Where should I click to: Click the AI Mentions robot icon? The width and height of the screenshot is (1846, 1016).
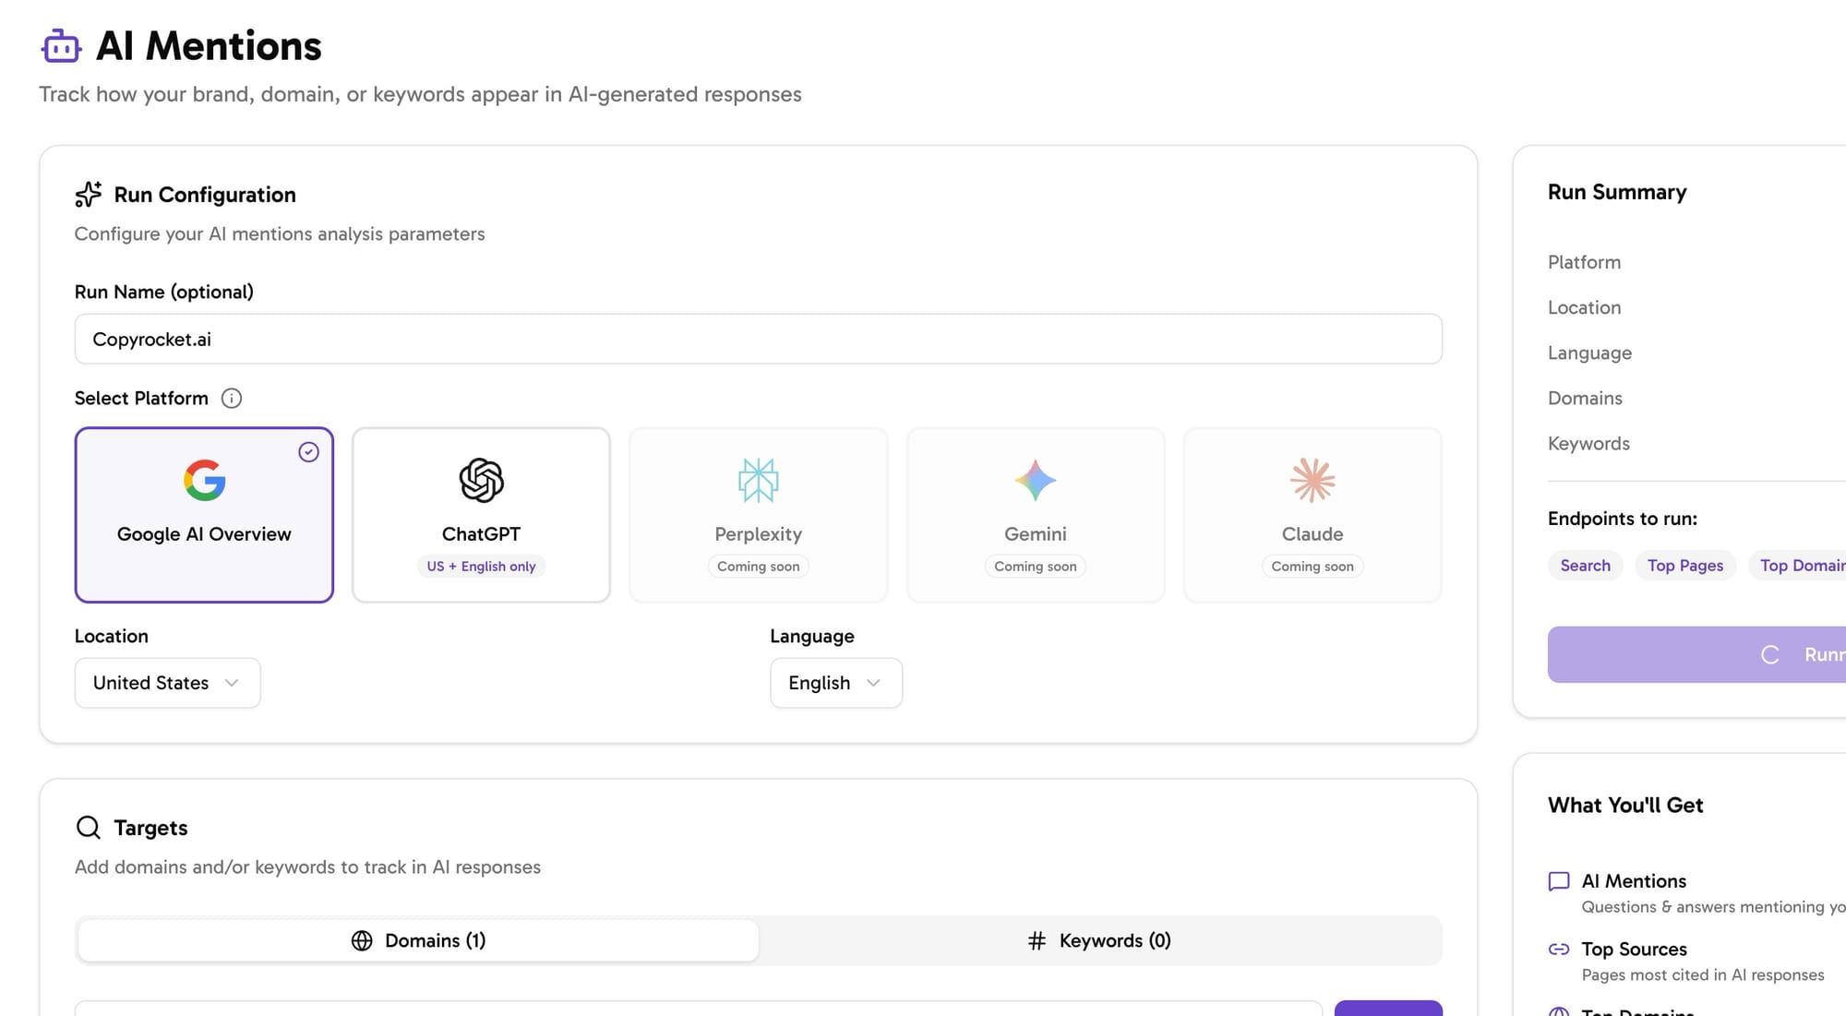tap(61, 46)
